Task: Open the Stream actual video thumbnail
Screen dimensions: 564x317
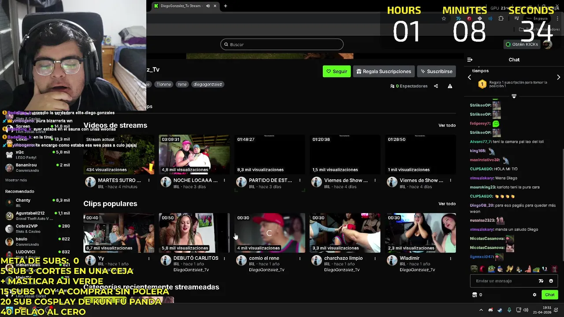Action: pos(119,155)
